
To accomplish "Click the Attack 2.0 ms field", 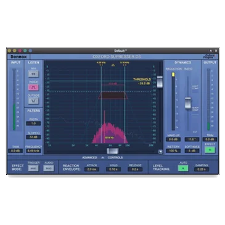I will 92,170.
